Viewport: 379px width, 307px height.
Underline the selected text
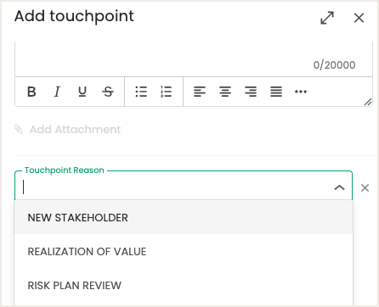point(82,92)
